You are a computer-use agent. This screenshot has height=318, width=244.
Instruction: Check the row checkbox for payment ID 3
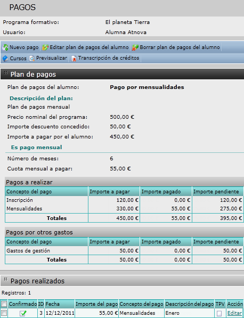click(x=4, y=313)
